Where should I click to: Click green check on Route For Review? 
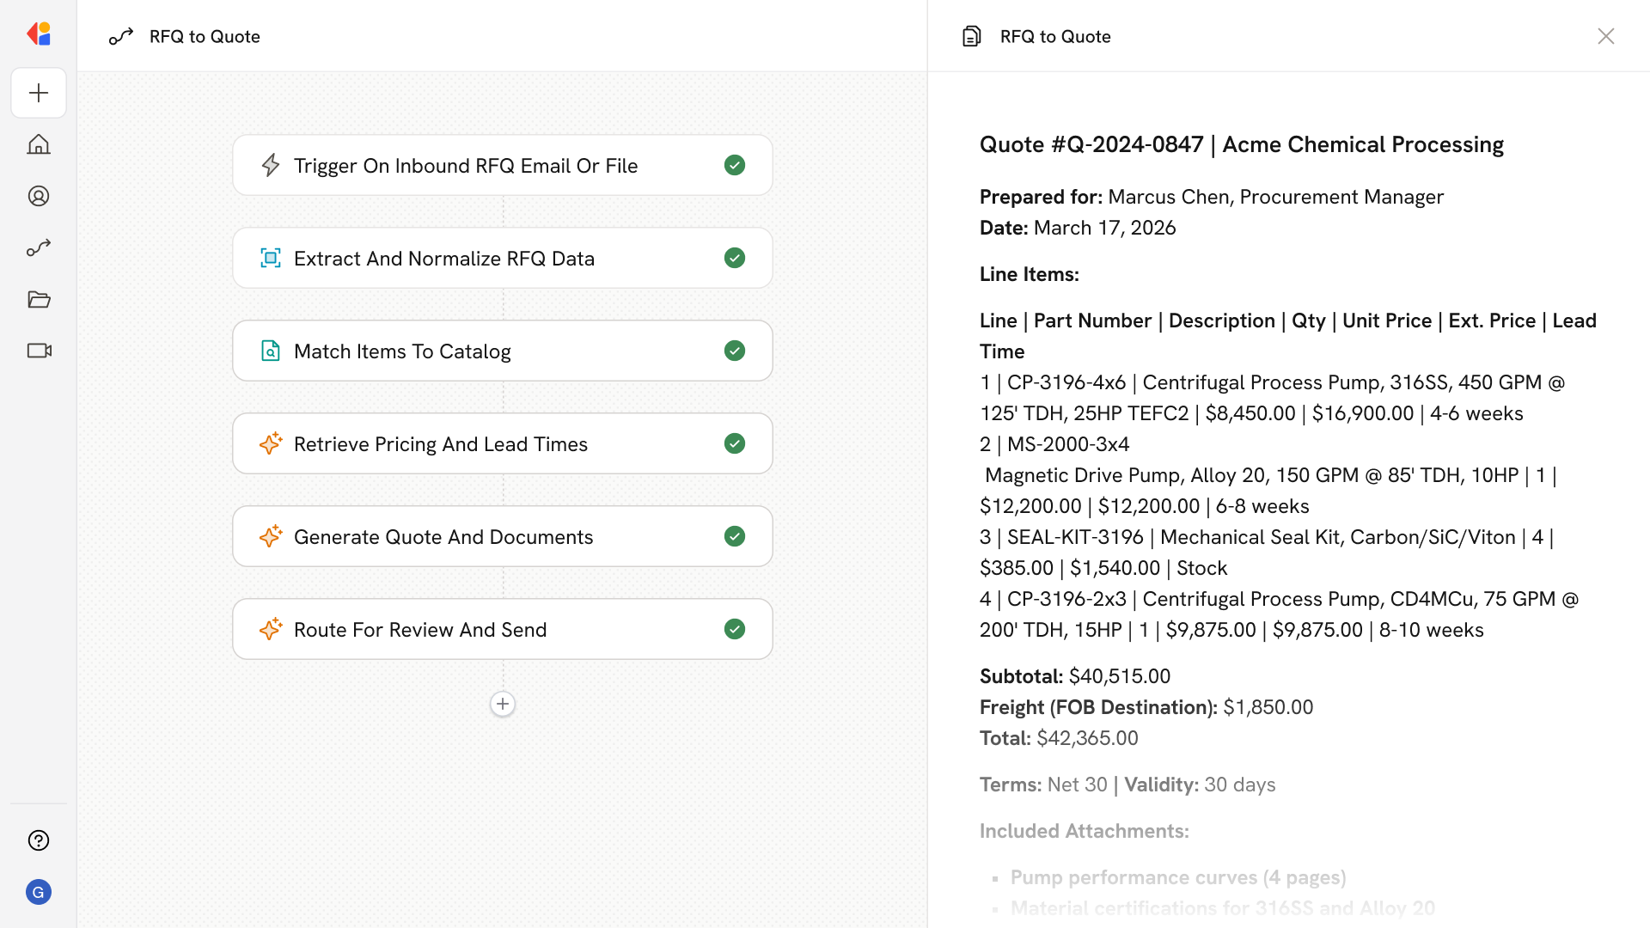tap(735, 629)
